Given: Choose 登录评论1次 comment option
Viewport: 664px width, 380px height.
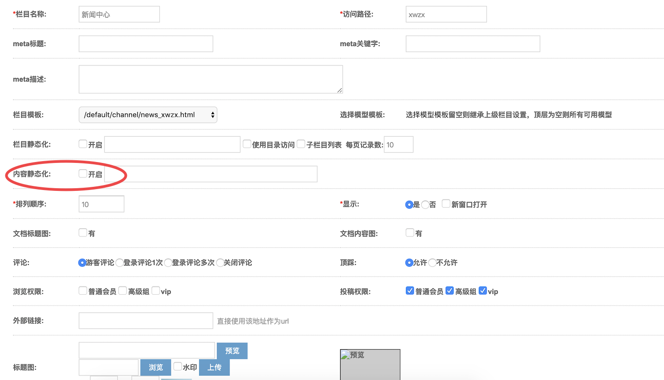Looking at the screenshot, I should [120, 263].
